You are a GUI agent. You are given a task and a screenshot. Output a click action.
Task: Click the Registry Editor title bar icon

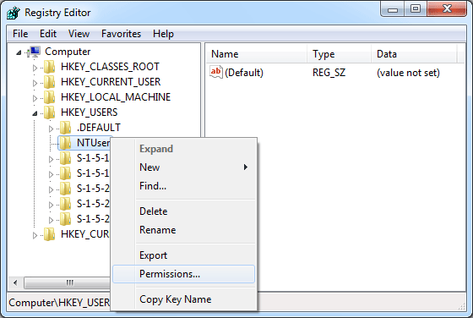click(x=13, y=13)
